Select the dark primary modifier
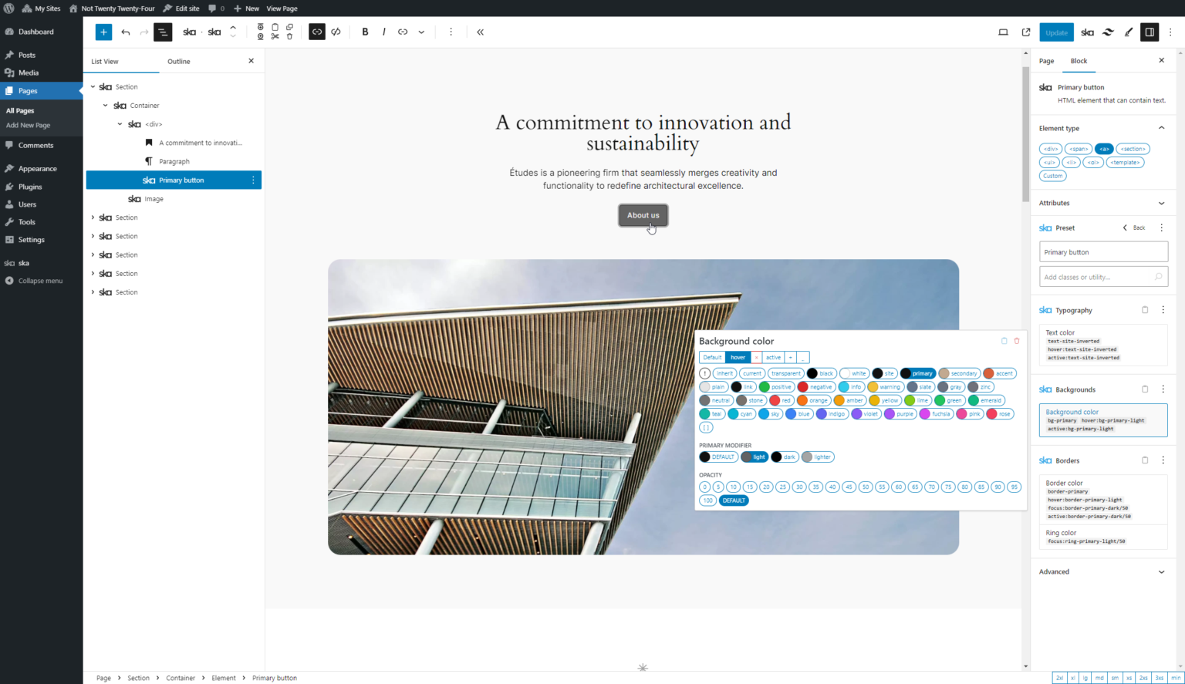 pos(785,457)
